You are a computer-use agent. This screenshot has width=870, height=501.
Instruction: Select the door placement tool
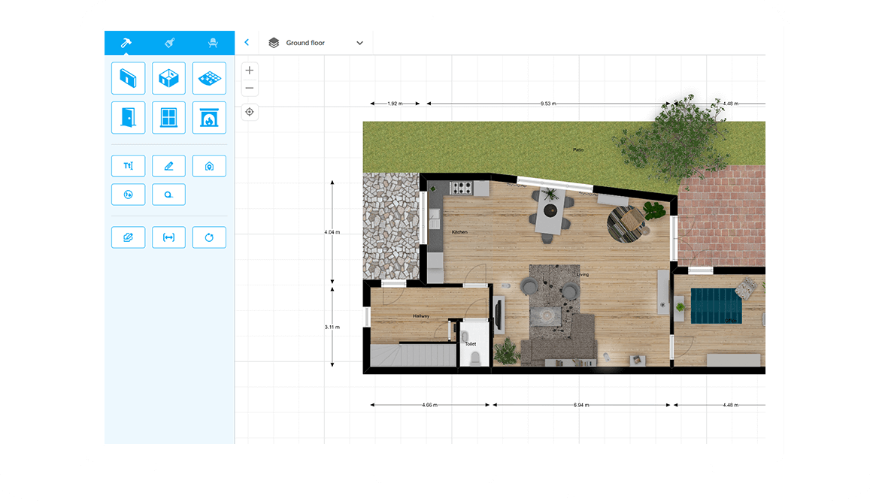[x=128, y=118]
